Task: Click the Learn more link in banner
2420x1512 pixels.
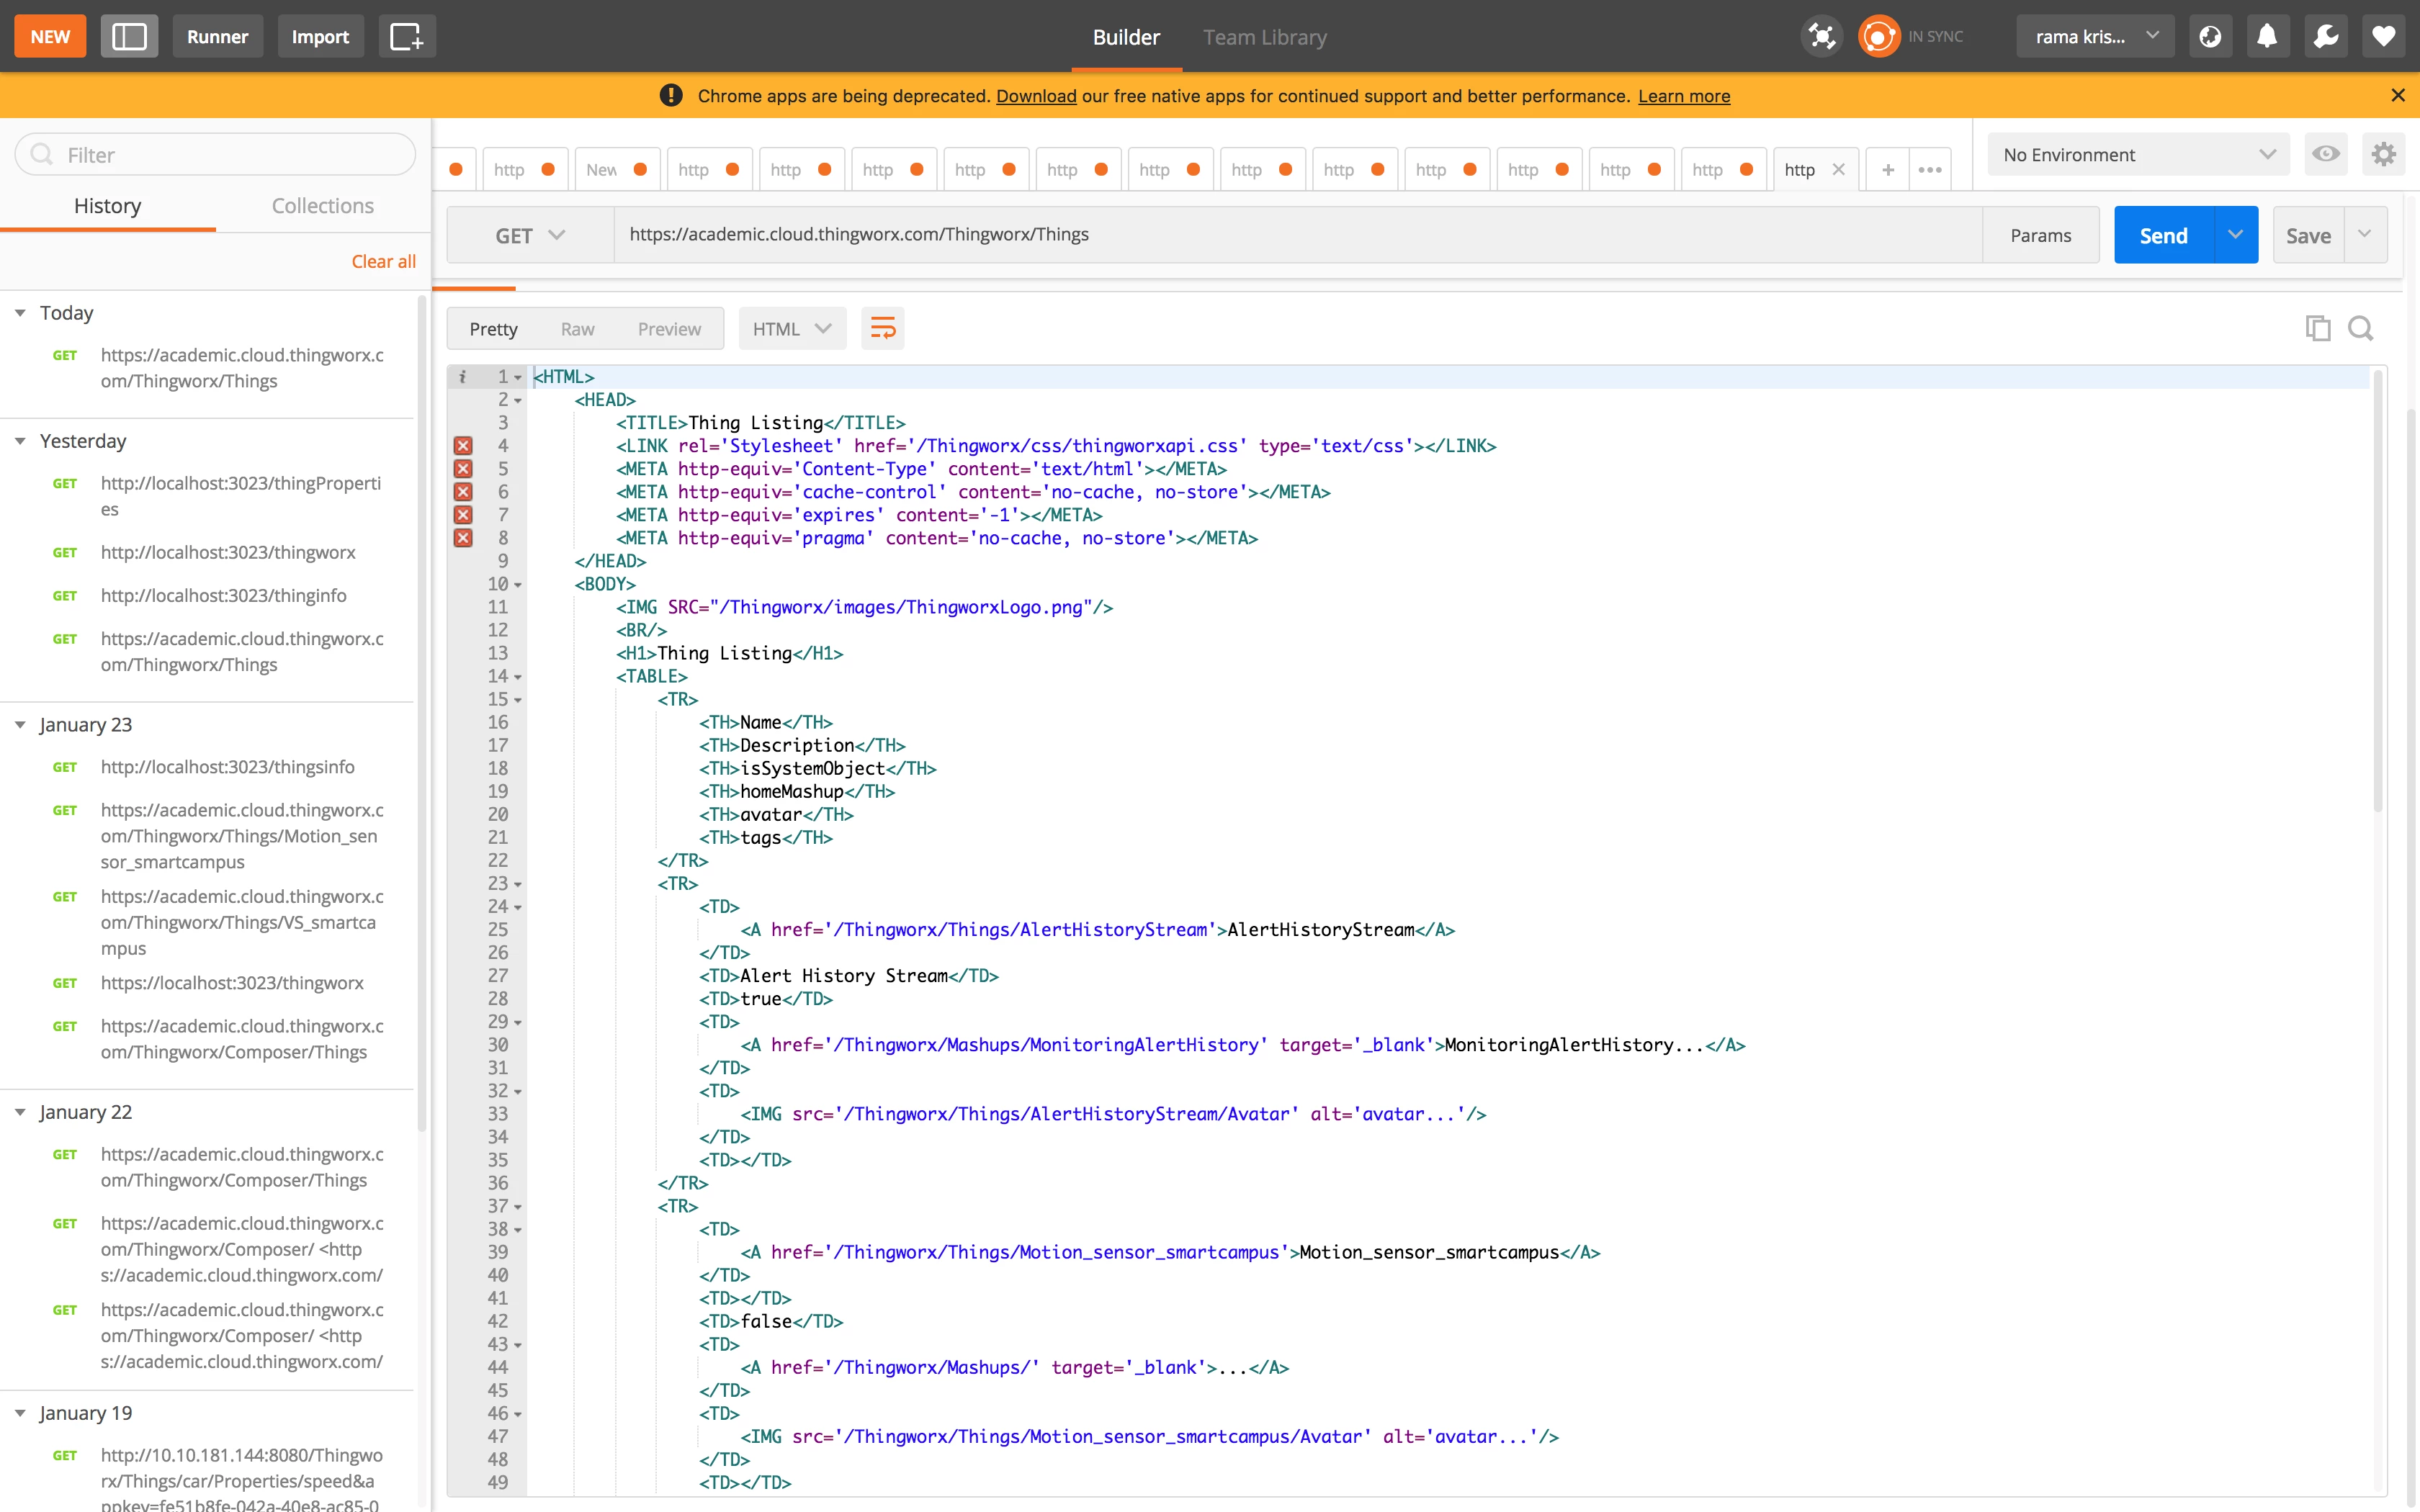Action: tap(1684, 96)
